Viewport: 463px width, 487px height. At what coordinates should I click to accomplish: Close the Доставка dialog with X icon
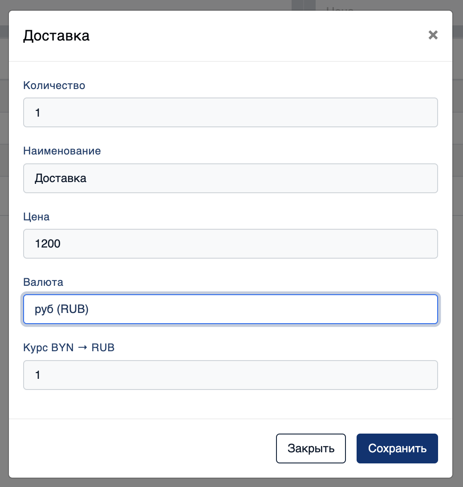pyautogui.click(x=433, y=35)
